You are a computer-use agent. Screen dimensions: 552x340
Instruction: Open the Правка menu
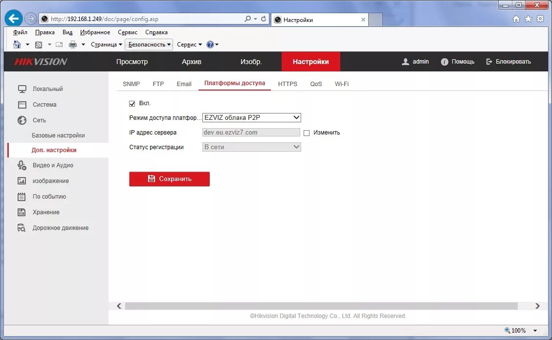[x=44, y=32]
